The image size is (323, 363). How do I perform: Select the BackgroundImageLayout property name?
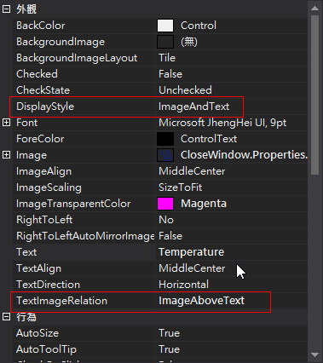coord(77,58)
